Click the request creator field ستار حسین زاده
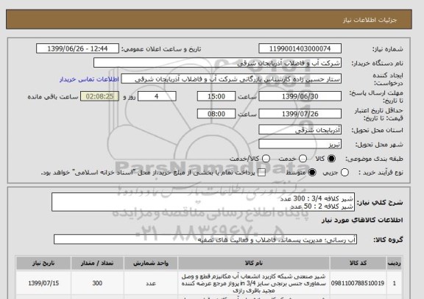 (231, 79)
